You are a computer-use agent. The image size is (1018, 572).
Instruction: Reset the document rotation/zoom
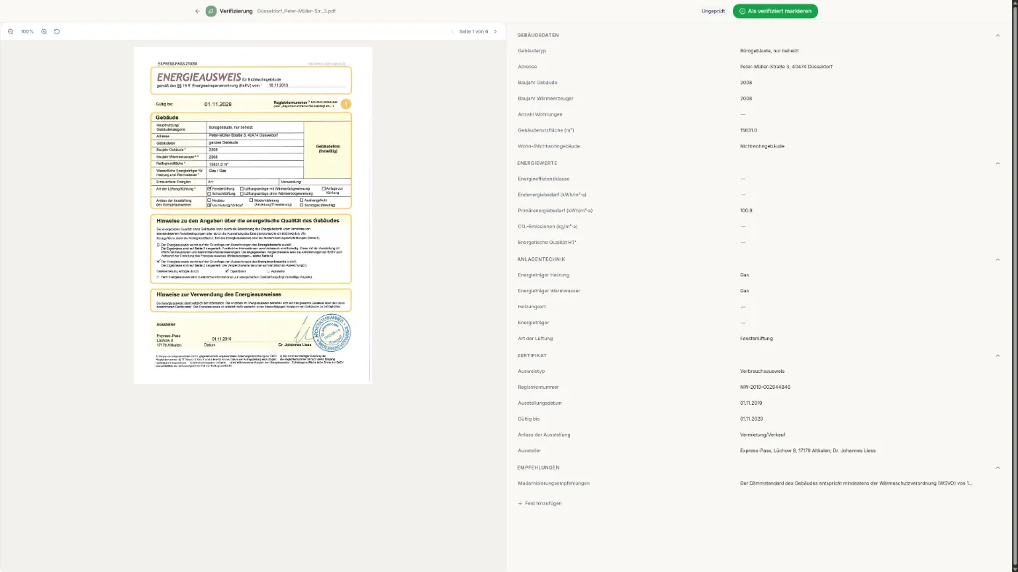pyautogui.click(x=57, y=32)
